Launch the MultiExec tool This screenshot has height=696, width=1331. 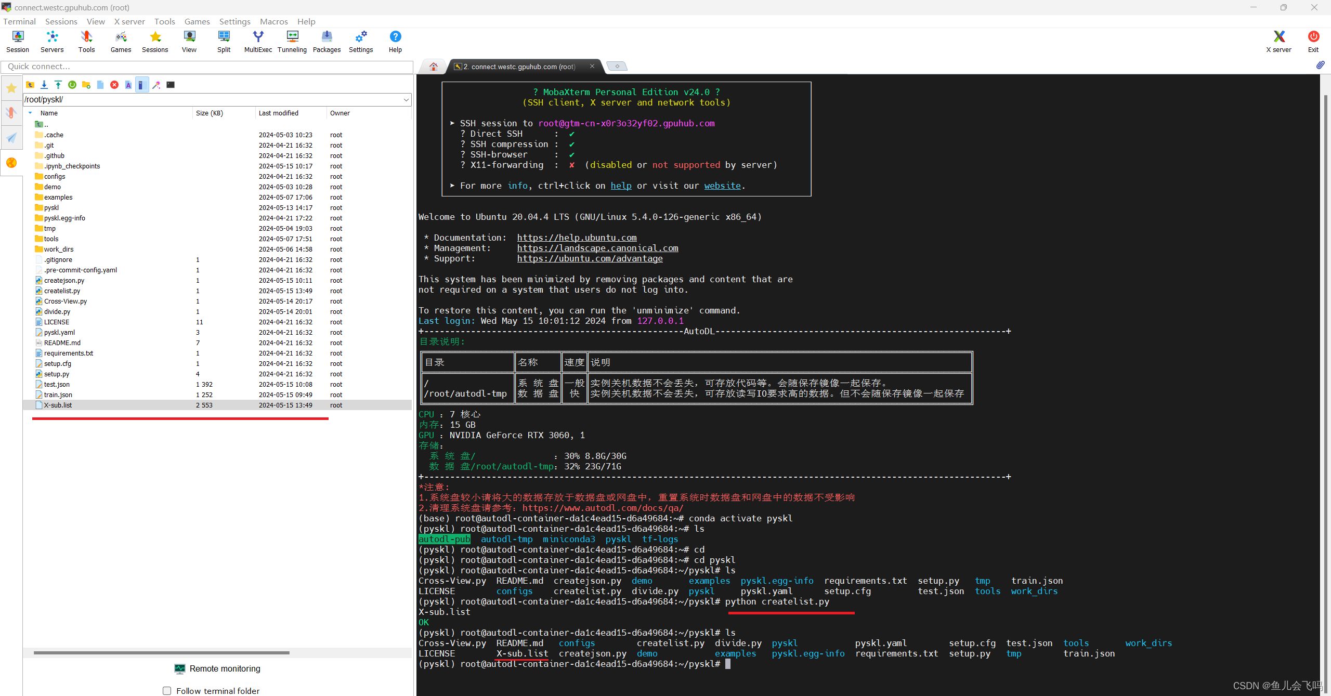pos(257,41)
